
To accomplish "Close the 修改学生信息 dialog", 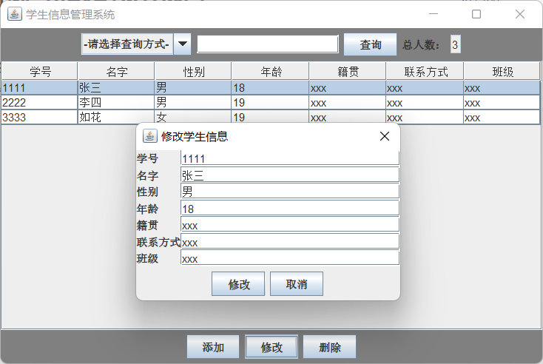I will [385, 136].
